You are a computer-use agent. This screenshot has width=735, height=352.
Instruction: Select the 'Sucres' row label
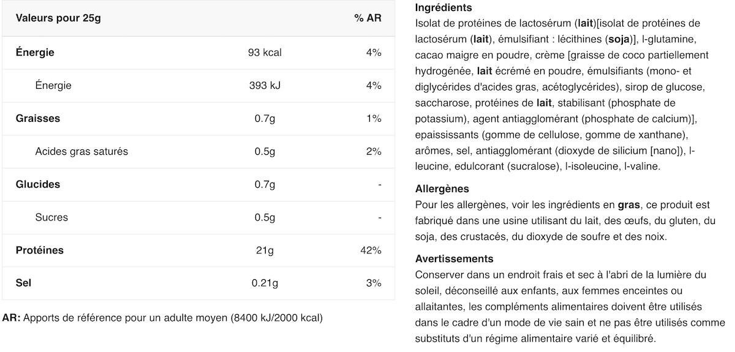[51, 218]
